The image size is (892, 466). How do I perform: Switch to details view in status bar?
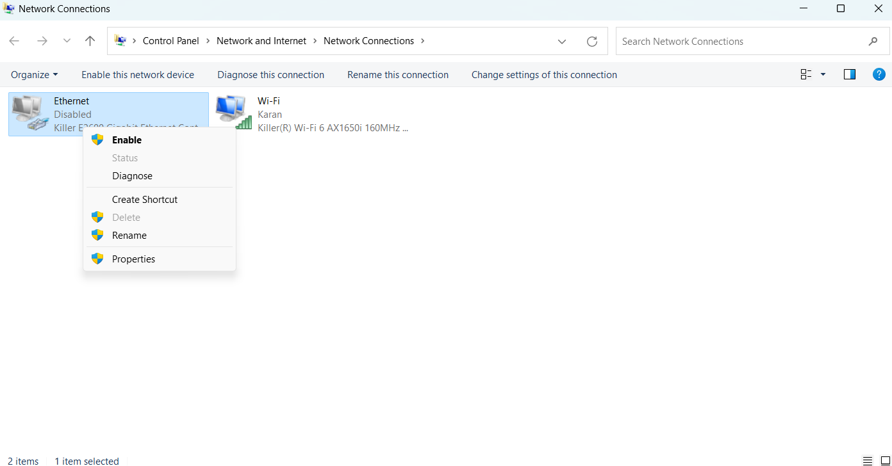[868, 461]
